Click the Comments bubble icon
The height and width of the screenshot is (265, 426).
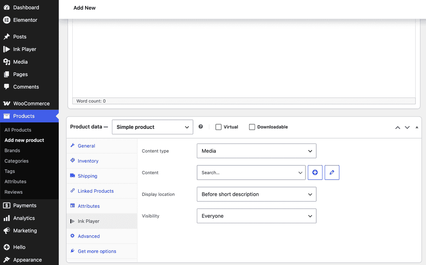(x=7, y=87)
